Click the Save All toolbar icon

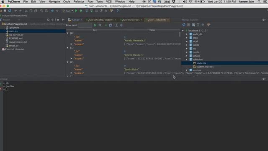click(x=5, y=11)
